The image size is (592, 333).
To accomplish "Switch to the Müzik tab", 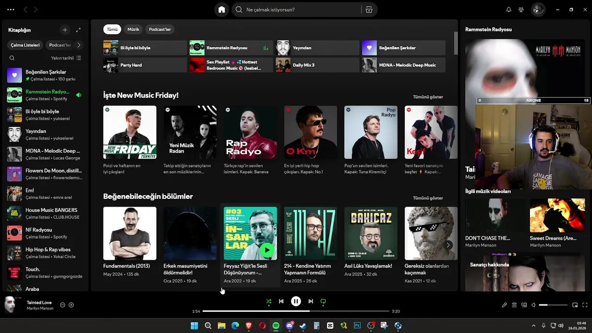I will point(133,30).
